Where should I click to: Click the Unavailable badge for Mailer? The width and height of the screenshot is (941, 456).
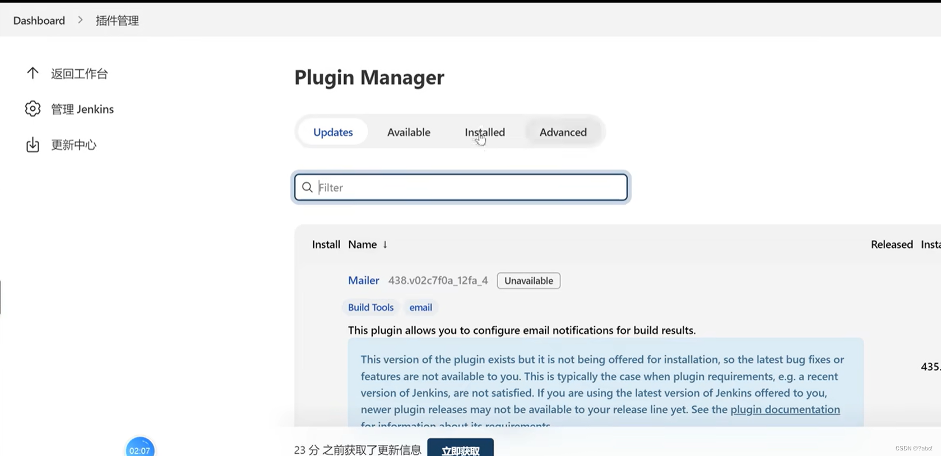[529, 281]
